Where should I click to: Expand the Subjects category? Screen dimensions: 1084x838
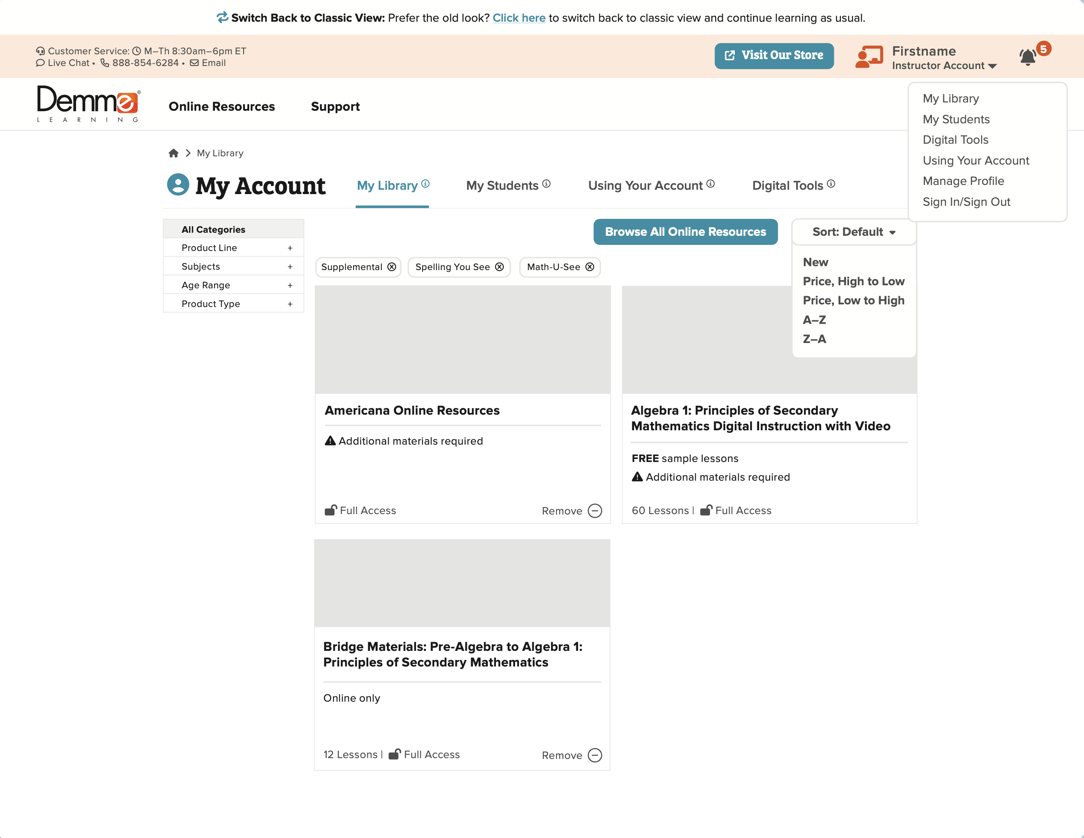[233, 267]
